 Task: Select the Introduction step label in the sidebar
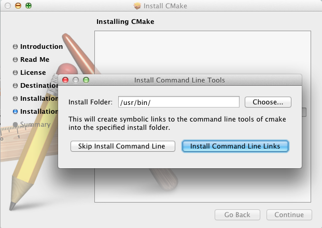(41, 47)
